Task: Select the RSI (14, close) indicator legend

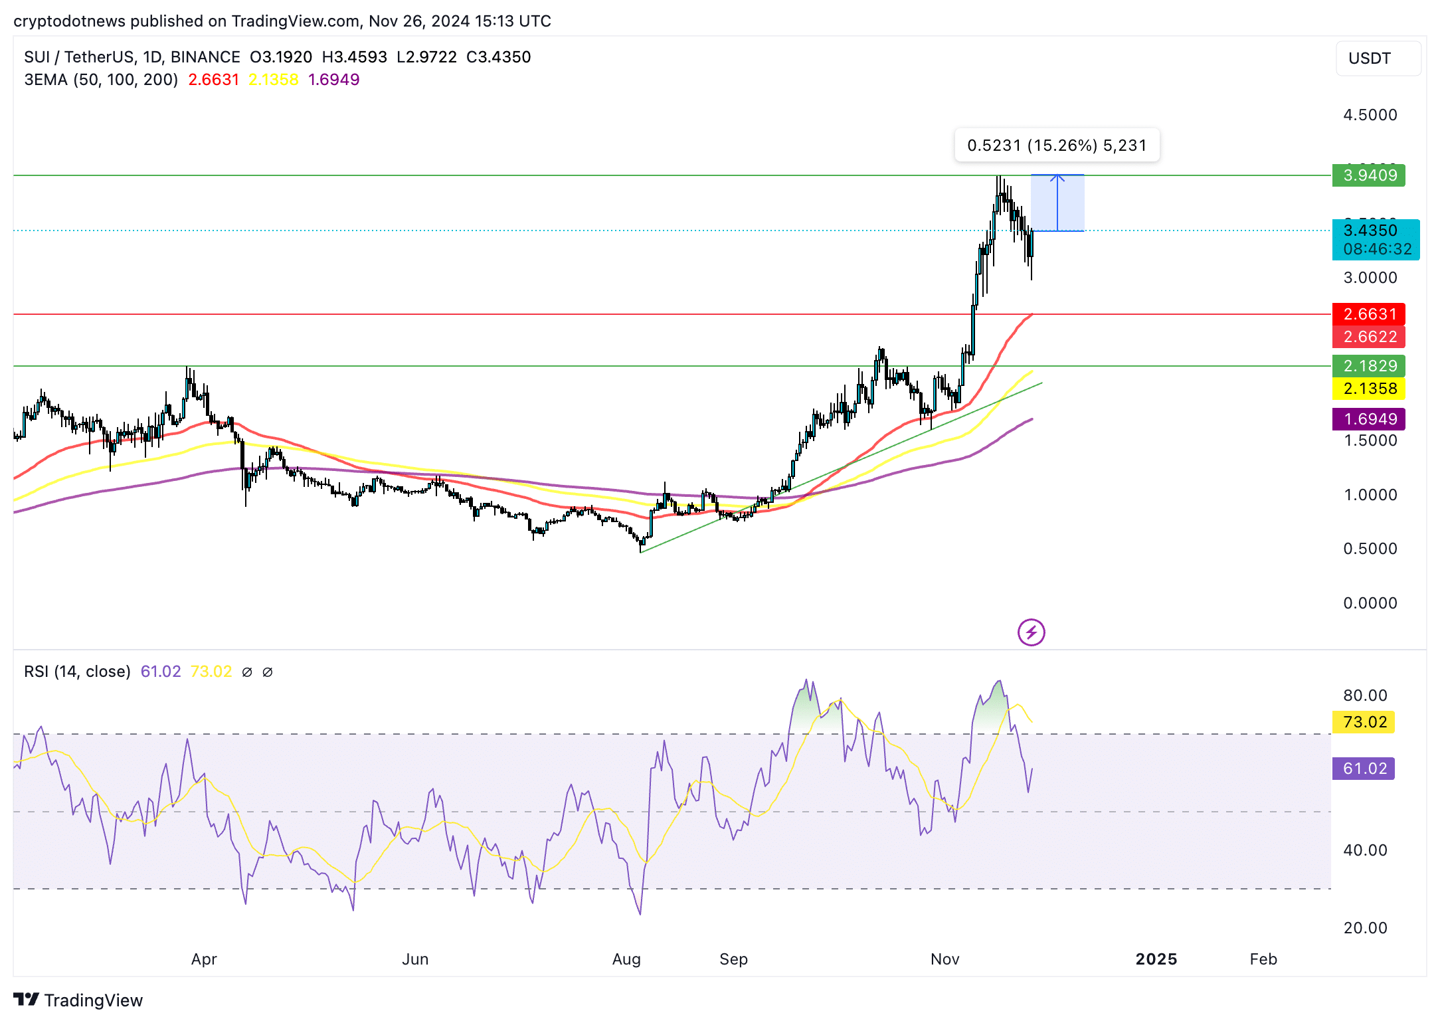Action: click(x=77, y=672)
